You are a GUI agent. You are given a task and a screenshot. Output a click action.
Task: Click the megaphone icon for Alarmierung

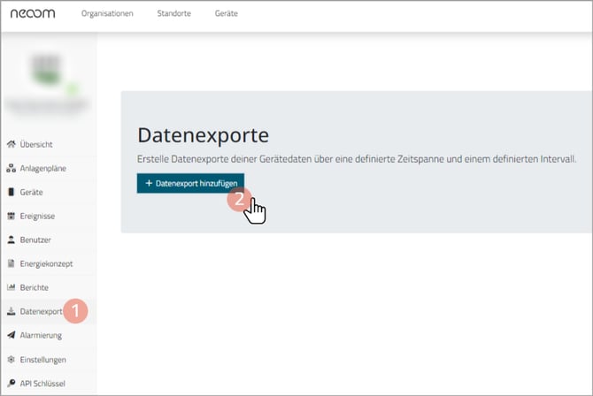[x=11, y=336]
